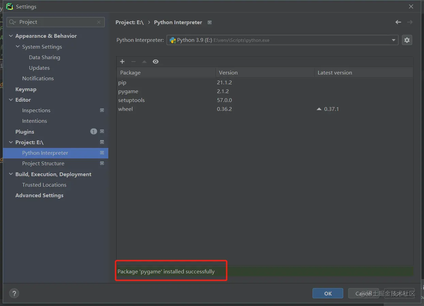Close the Settings dialog window
Viewport: 424px width, 306px height.
(x=411, y=6)
